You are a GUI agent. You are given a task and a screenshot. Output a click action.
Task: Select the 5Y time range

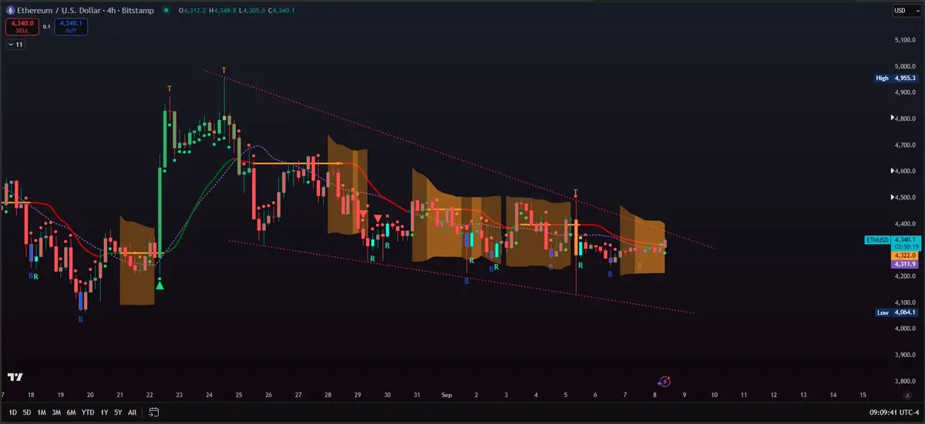click(x=118, y=412)
